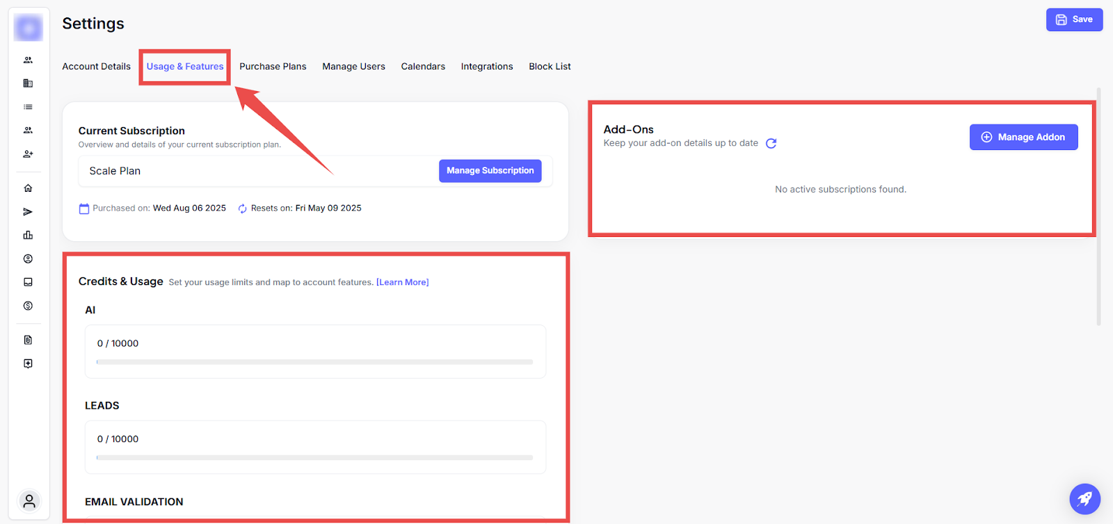This screenshot has width=1113, height=524.
Task: Click the Save button
Action: [x=1074, y=19]
